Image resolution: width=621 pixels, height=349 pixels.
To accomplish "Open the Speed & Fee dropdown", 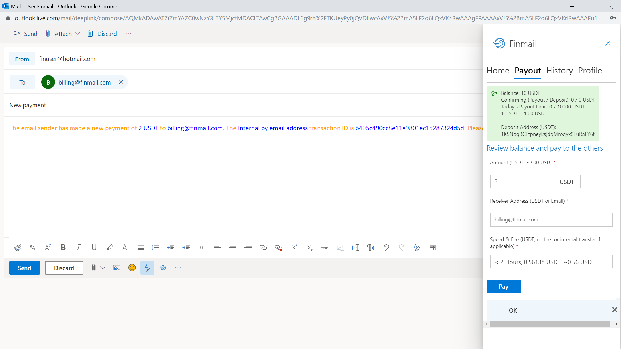I will pyautogui.click(x=551, y=262).
